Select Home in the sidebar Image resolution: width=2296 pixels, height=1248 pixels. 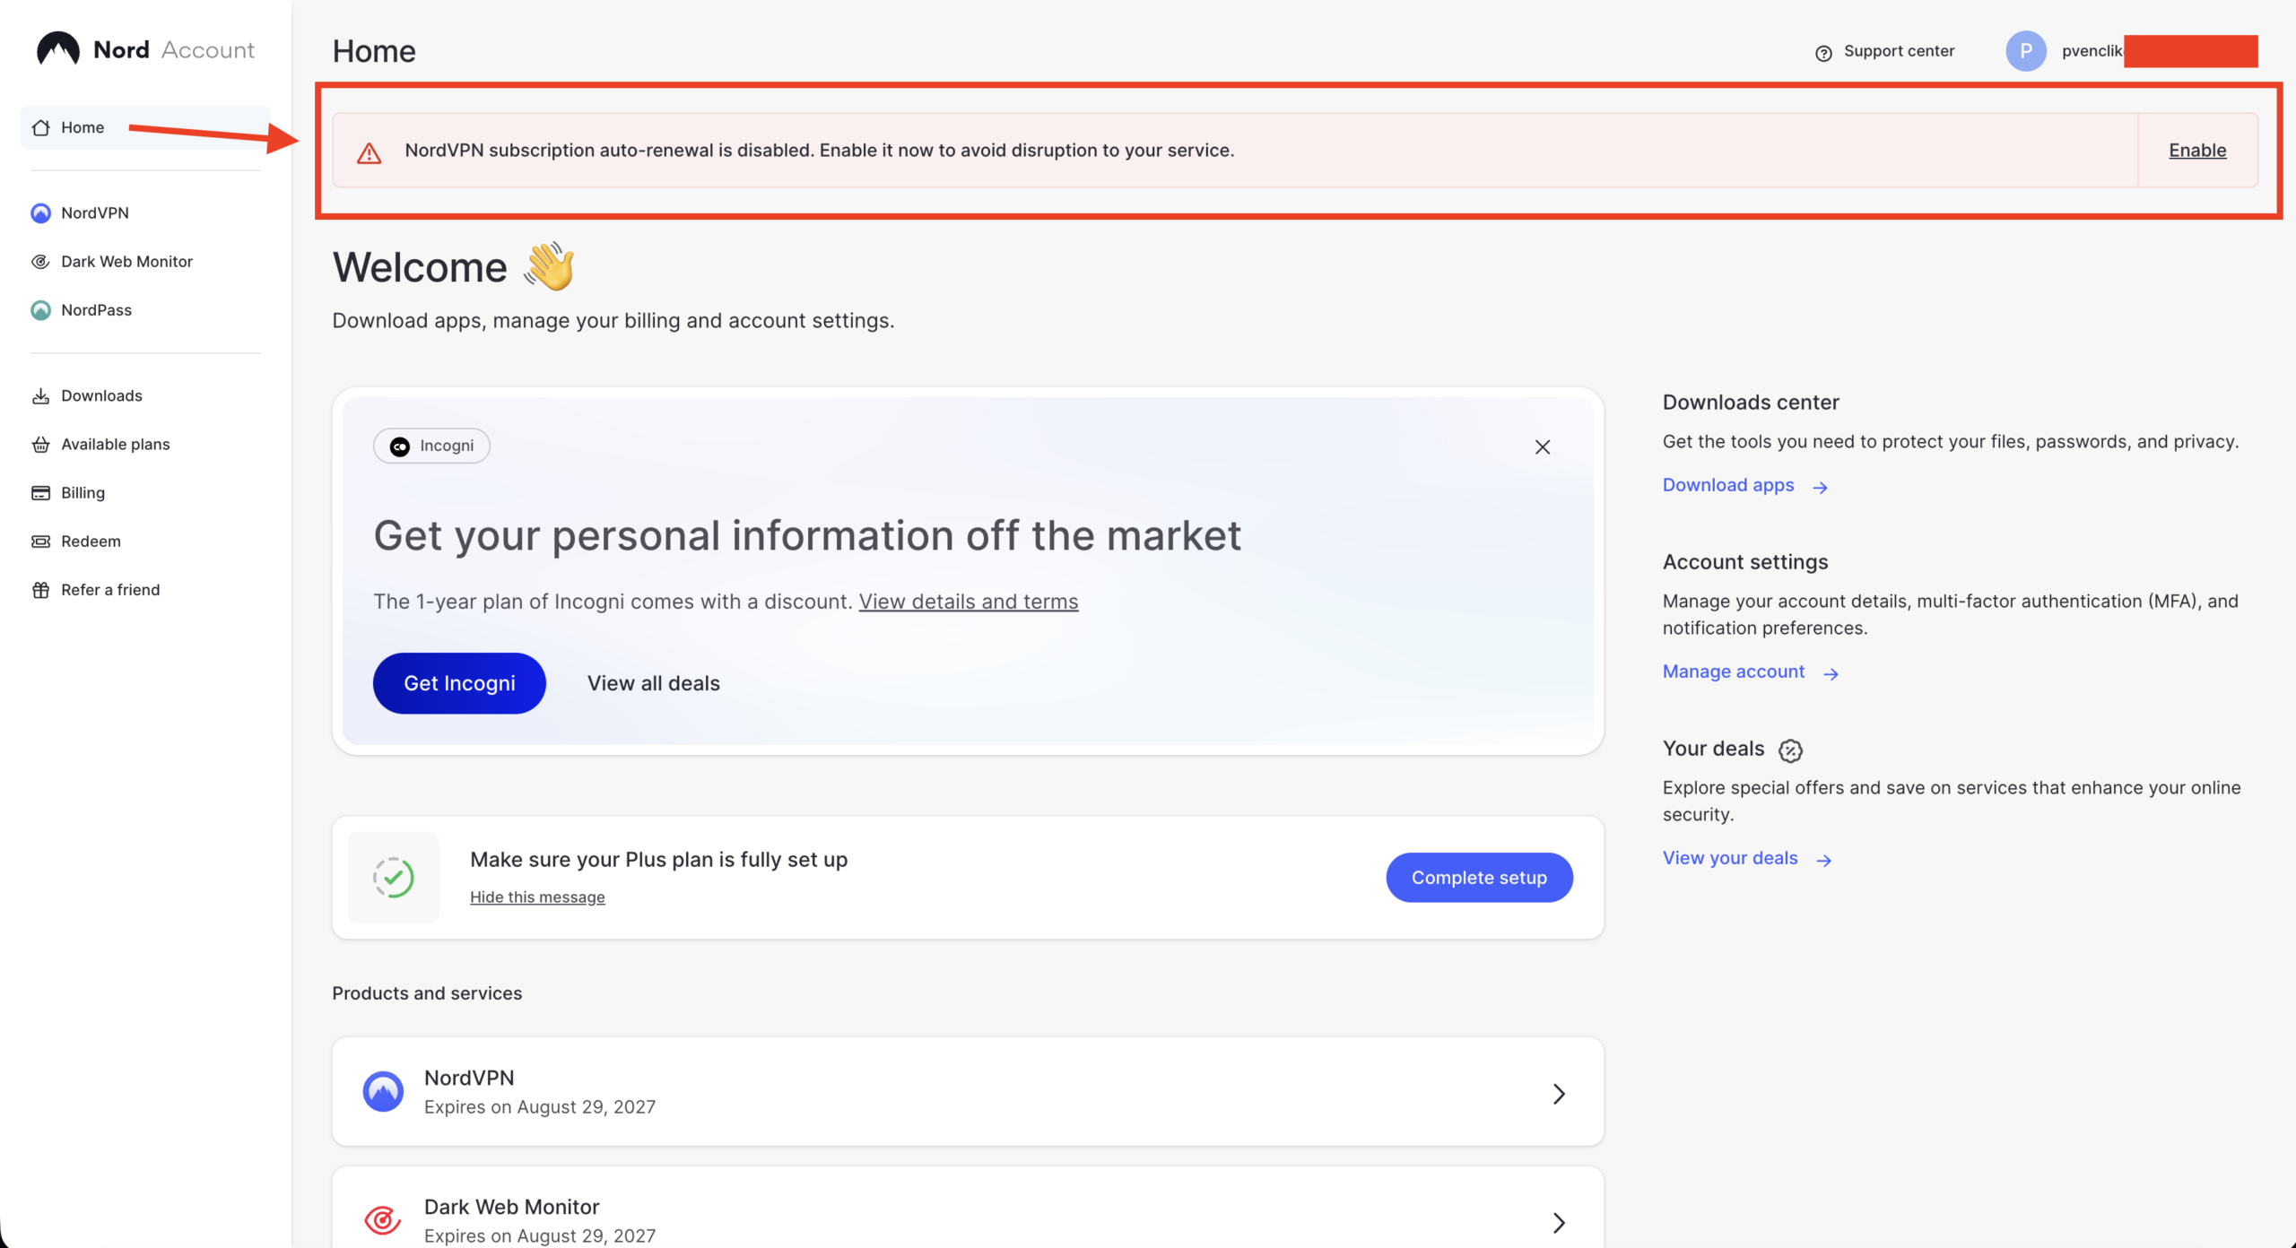[x=82, y=127]
